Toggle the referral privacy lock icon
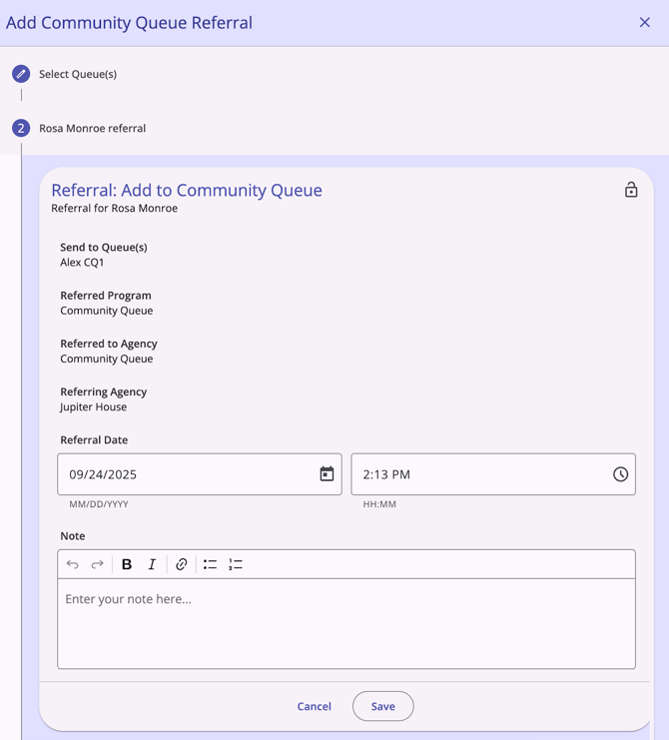Screen dimensions: 669x740 [x=631, y=190]
